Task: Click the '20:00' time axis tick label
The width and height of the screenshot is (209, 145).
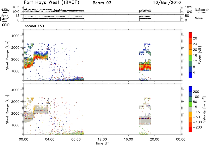Action: coord(155,140)
